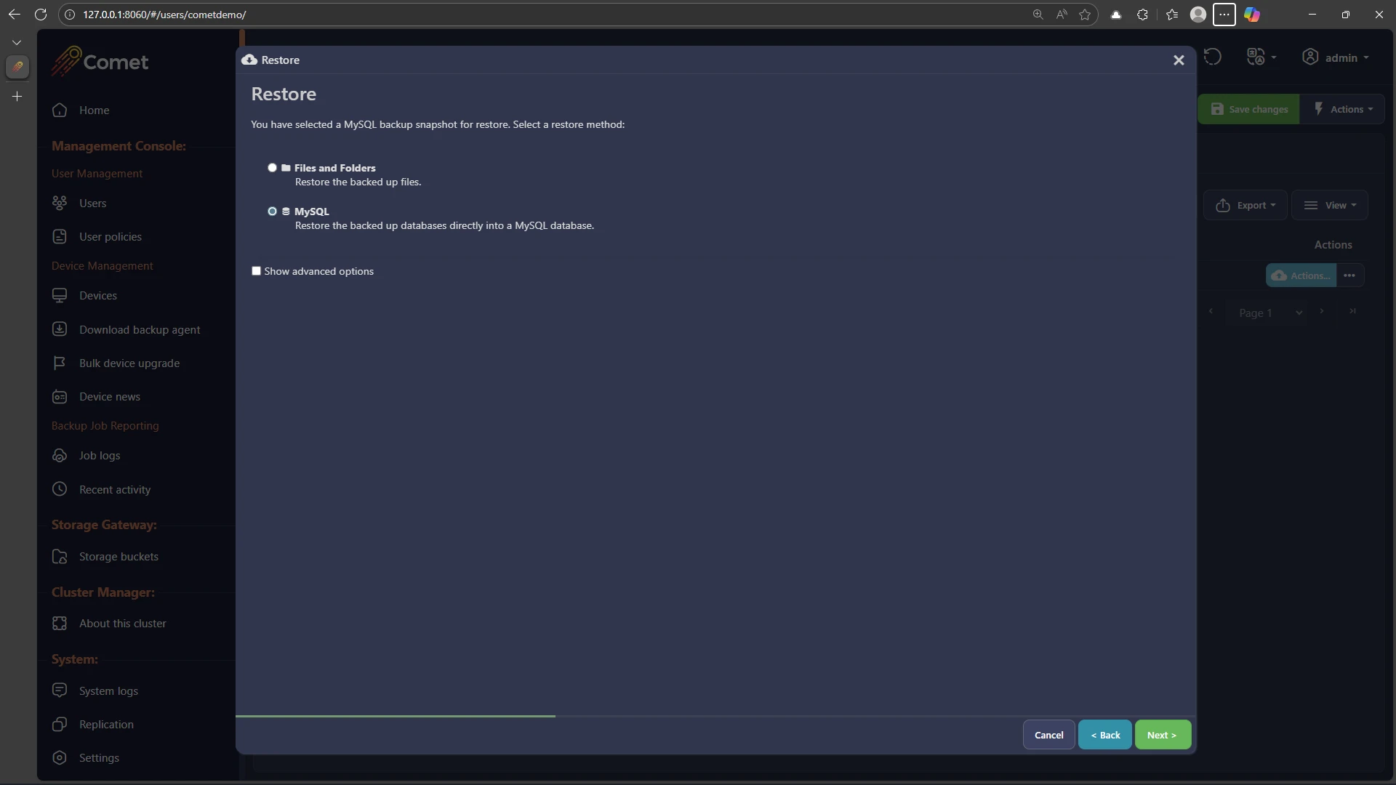Image resolution: width=1396 pixels, height=785 pixels.
Task: Open the Home page
Action: (x=94, y=110)
